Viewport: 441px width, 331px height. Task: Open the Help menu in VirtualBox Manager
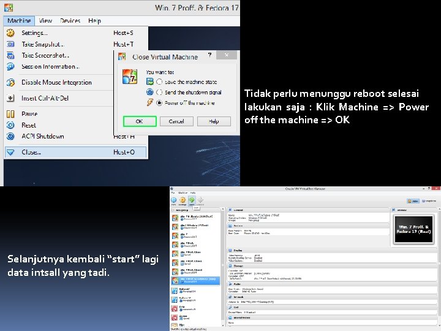(x=193, y=193)
